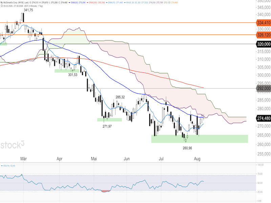Click the RSI(14) indicator label
The image size is (271, 203).
(x=8, y=166)
